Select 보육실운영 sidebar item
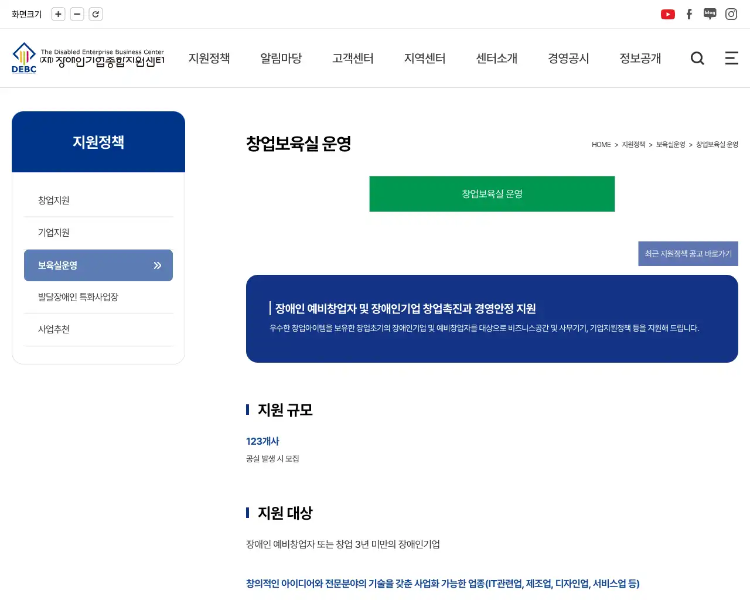Viewport: 750px width, 600px height. click(x=98, y=265)
